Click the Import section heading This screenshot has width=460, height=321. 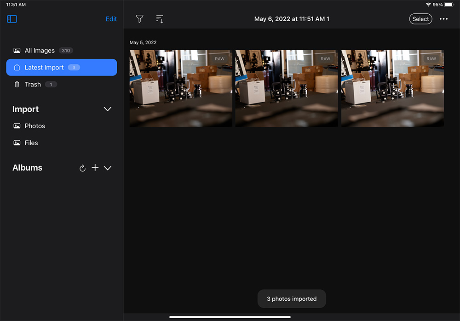[25, 109]
